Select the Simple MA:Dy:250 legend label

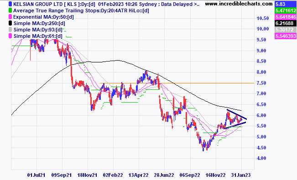click(39, 24)
